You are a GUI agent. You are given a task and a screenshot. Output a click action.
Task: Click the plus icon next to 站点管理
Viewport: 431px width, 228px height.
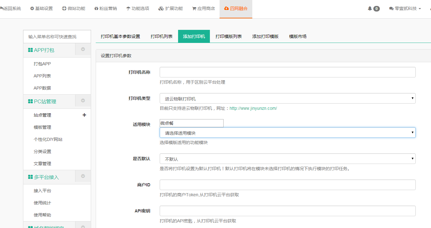(x=84, y=115)
